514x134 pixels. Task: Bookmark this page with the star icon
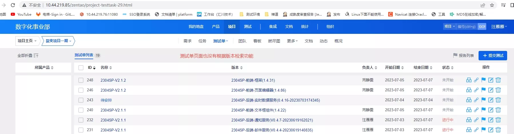(492, 5)
